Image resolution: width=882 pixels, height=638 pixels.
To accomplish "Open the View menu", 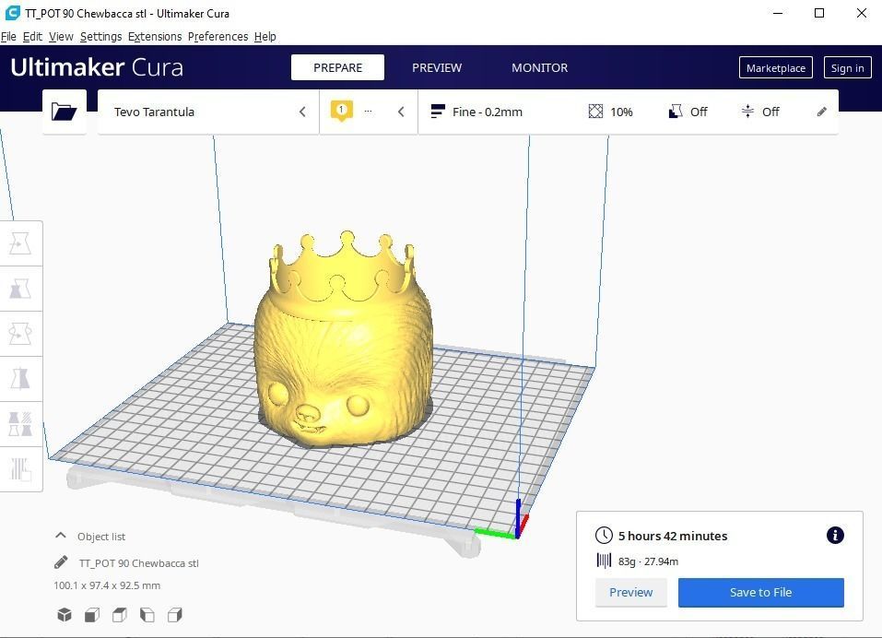I will point(61,37).
